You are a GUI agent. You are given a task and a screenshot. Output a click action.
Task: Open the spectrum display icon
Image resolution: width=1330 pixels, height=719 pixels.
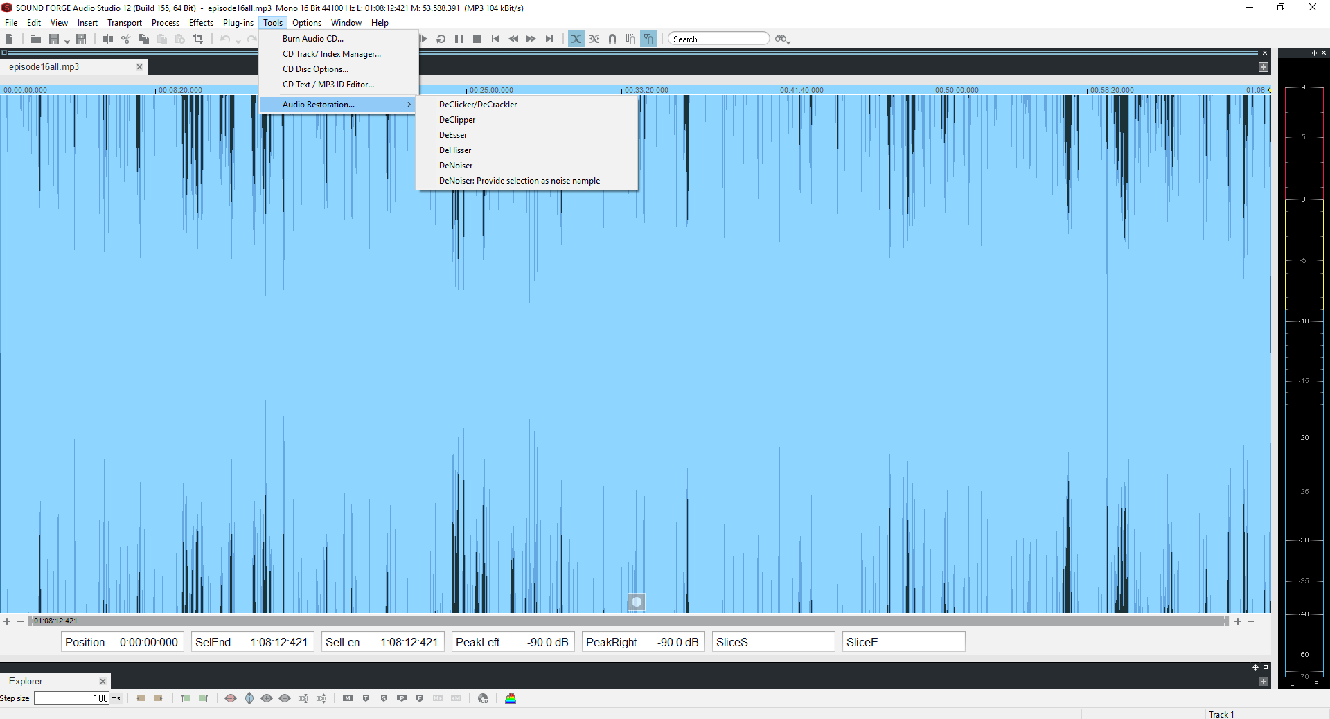pos(511,698)
